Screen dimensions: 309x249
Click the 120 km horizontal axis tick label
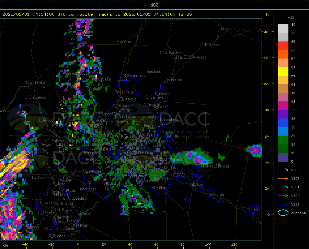tap(234, 244)
